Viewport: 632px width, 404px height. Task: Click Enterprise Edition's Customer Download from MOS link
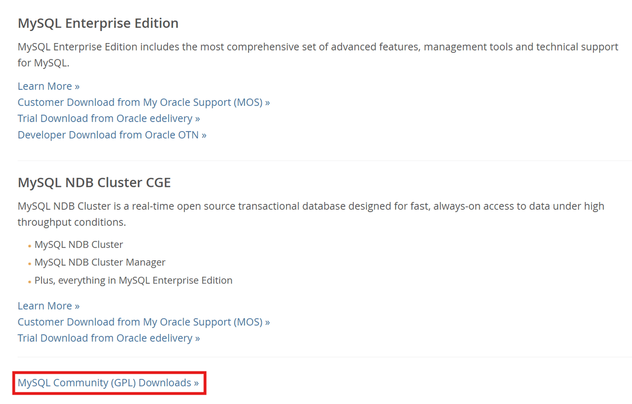pos(143,103)
